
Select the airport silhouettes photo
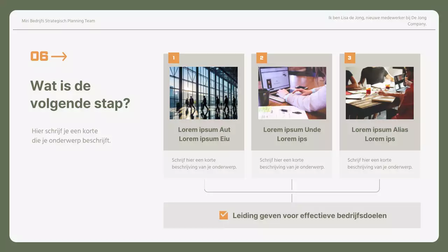coord(203,93)
